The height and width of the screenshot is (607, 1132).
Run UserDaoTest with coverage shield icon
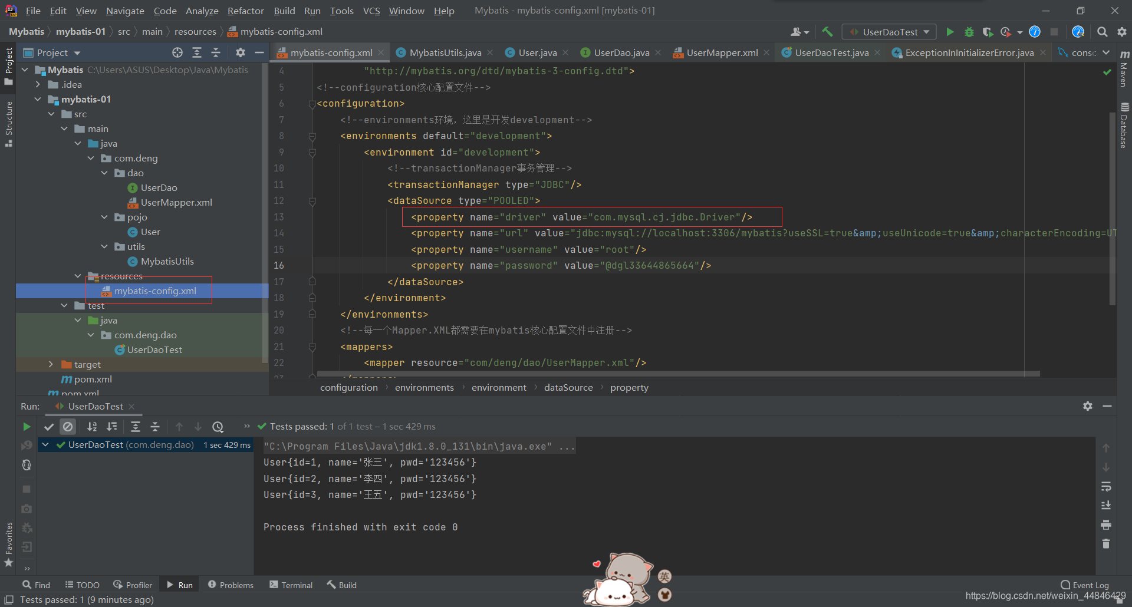[988, 32]
